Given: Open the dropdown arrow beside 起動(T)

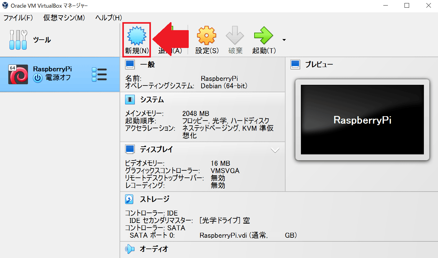Looking at the screenshot, I should coord(284,40).
